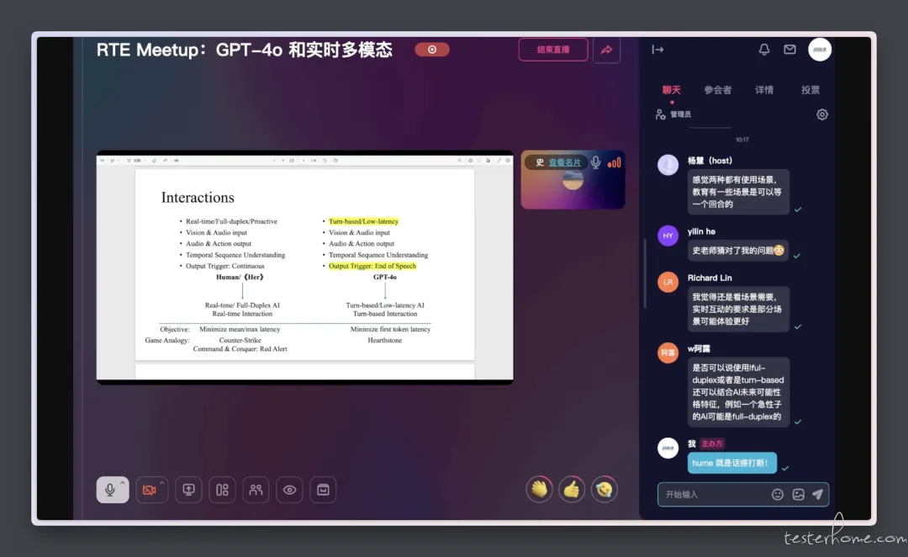This screenshot has width=908, height=557.
Task: Collapse the chat sidebar panel
Action: point(657,50)
